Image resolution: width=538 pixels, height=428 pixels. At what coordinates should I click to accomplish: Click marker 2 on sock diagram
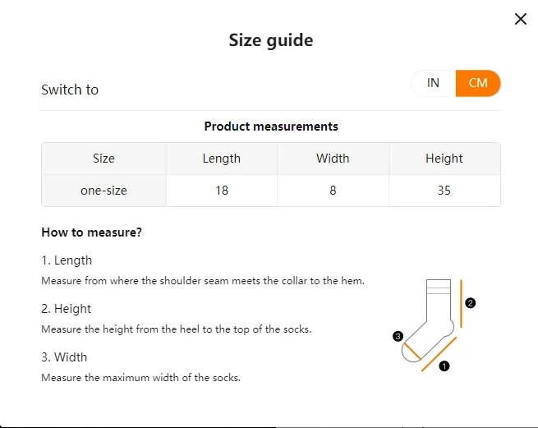[x=471, y=302]
